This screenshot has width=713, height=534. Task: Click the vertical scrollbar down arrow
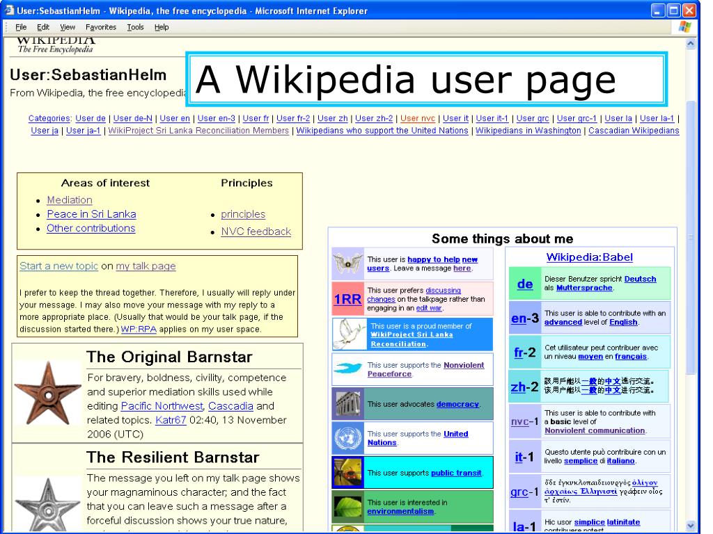click(x=691, y=526)
